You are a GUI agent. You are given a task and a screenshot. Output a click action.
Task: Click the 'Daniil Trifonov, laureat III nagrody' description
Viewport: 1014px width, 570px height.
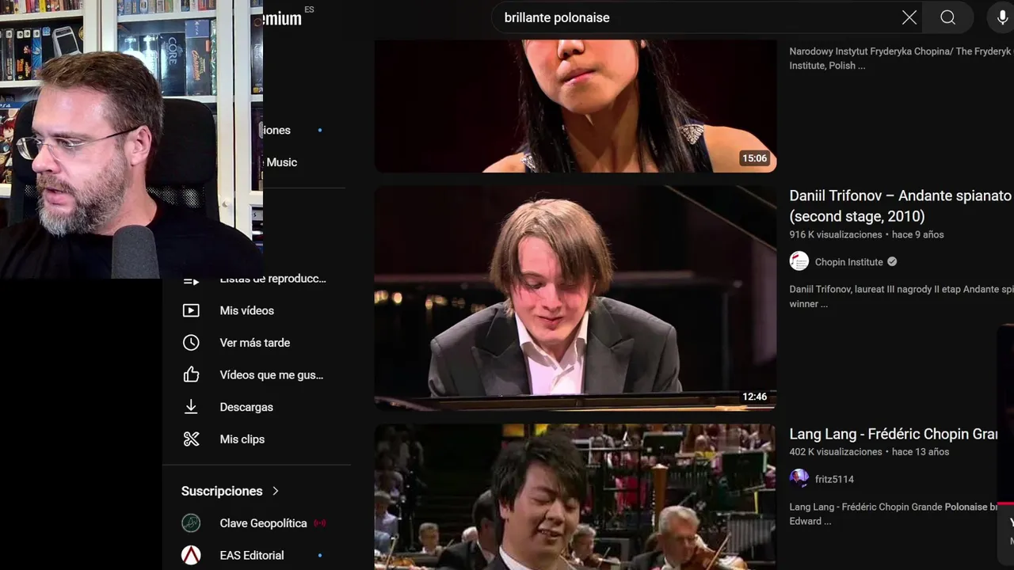click(x=902, y=296)
